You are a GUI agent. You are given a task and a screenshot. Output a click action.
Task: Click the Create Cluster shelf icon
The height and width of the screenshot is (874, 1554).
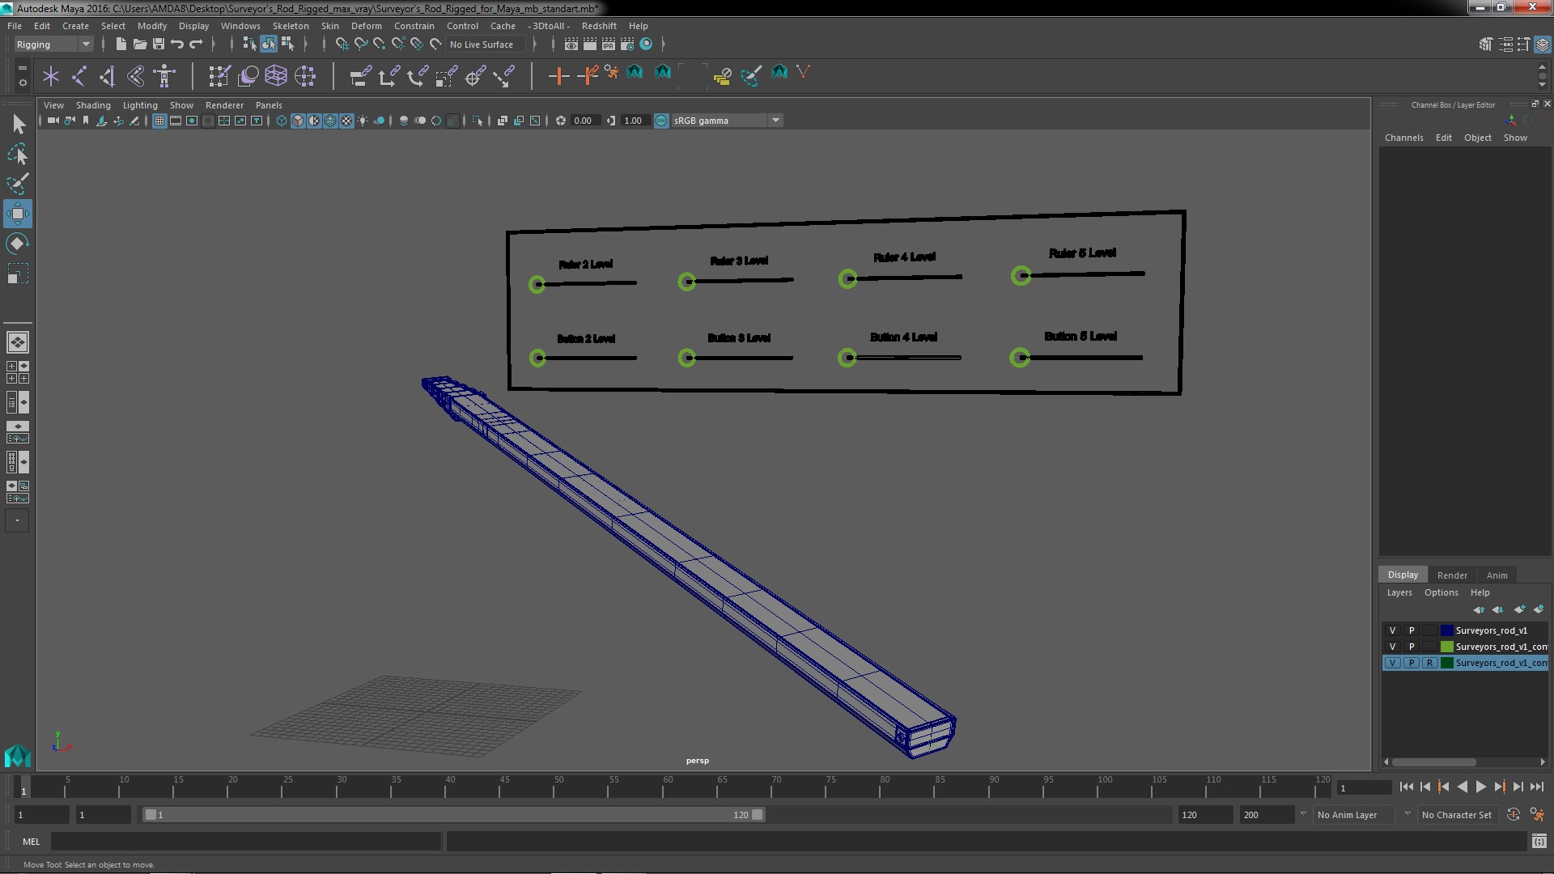click(x=305, y=76)
